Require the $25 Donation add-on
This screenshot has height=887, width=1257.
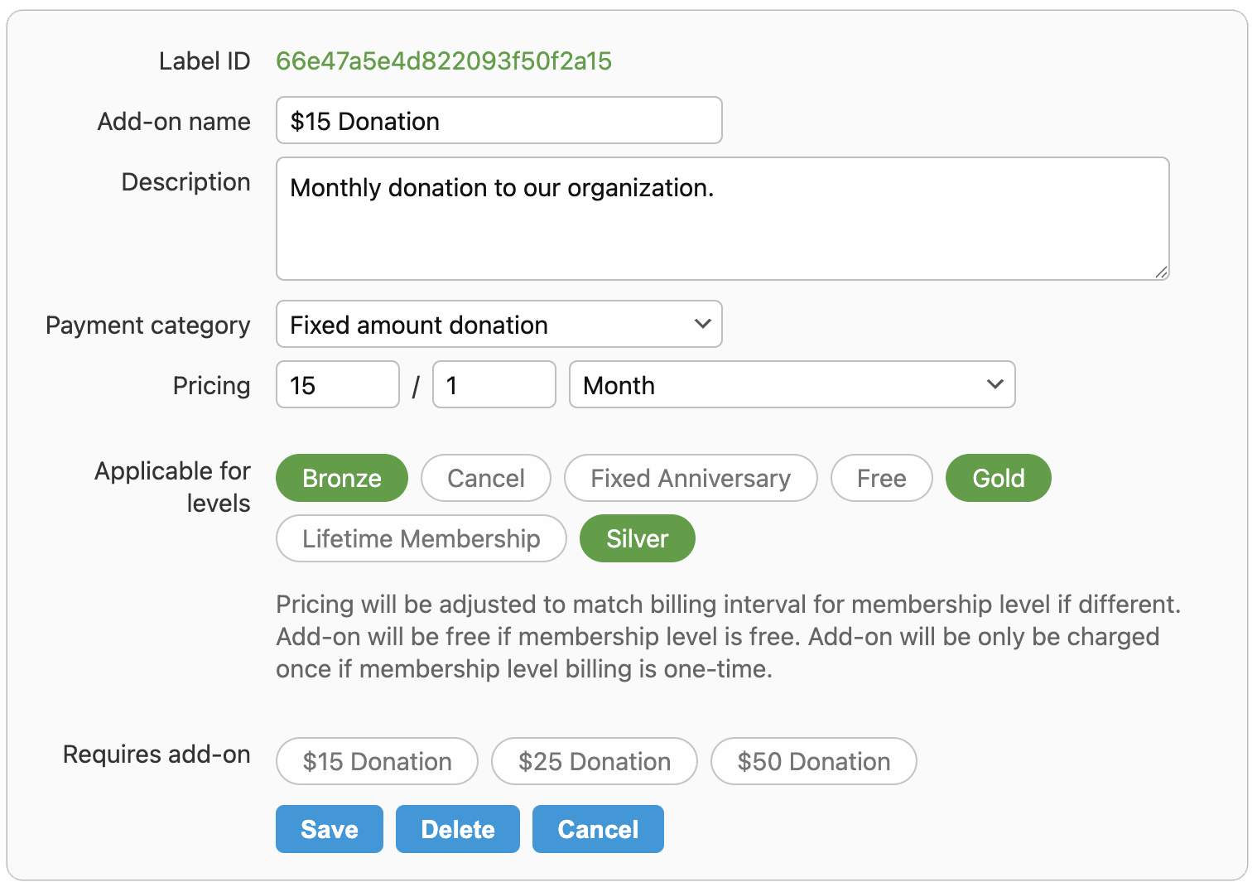pos(594,761)
